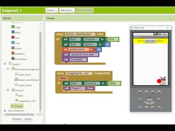Click the grumpy cat sprite in emulator

coord(164,81)
